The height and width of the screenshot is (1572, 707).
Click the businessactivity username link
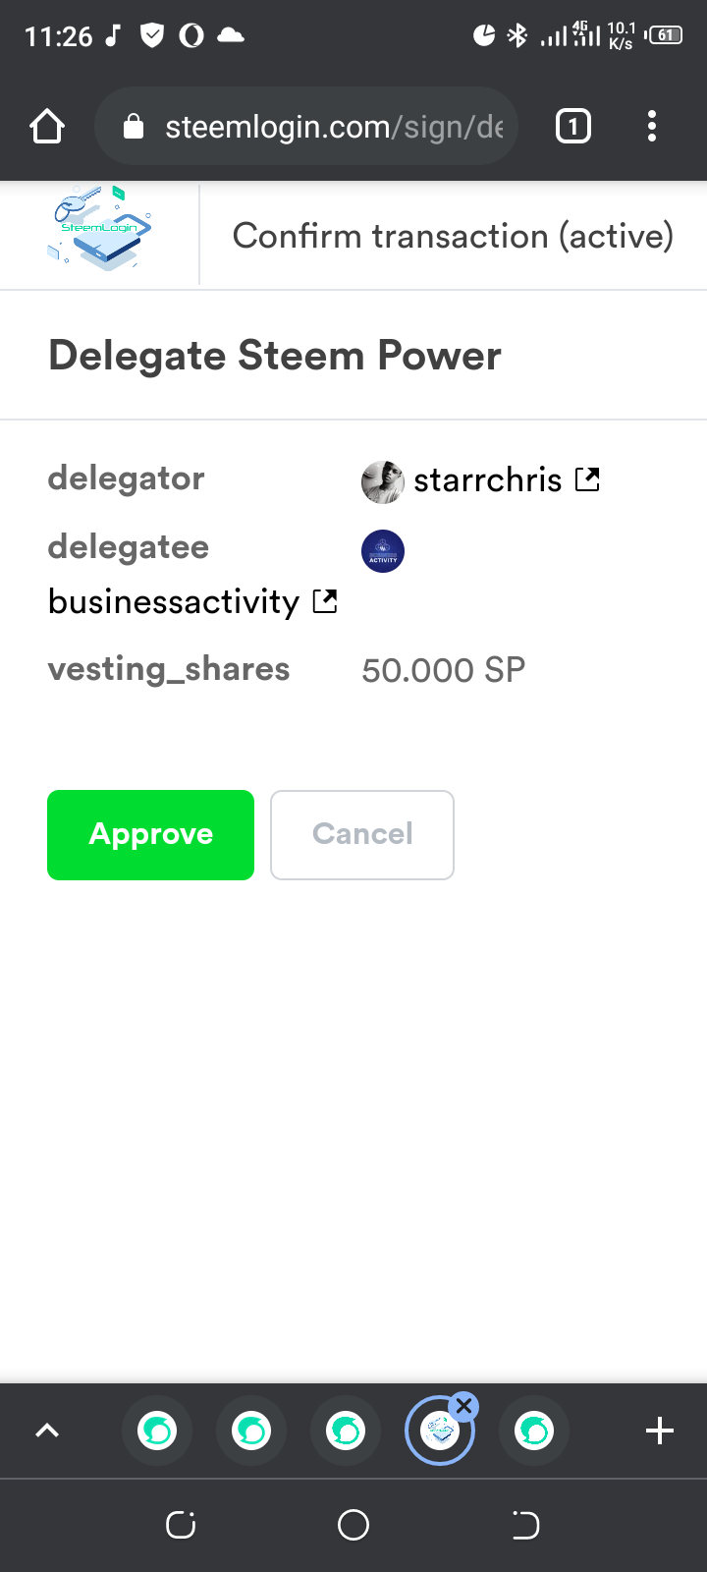click(x=174, y=601)
